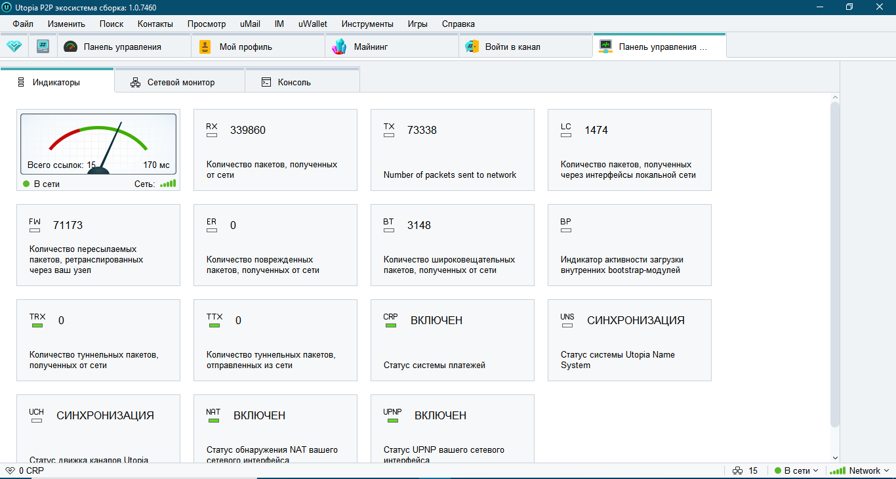Click the scrollbar up arrow
Viewport: 896px width, 479px height.
coord(835,97)
